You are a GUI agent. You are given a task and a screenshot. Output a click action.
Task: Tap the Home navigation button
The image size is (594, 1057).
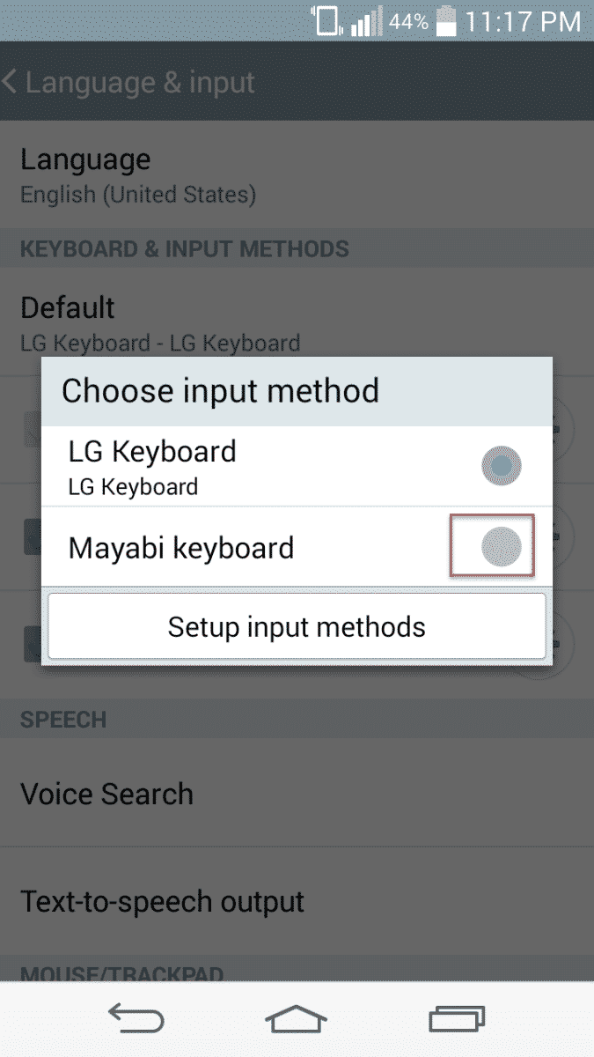click(296, 1019)
